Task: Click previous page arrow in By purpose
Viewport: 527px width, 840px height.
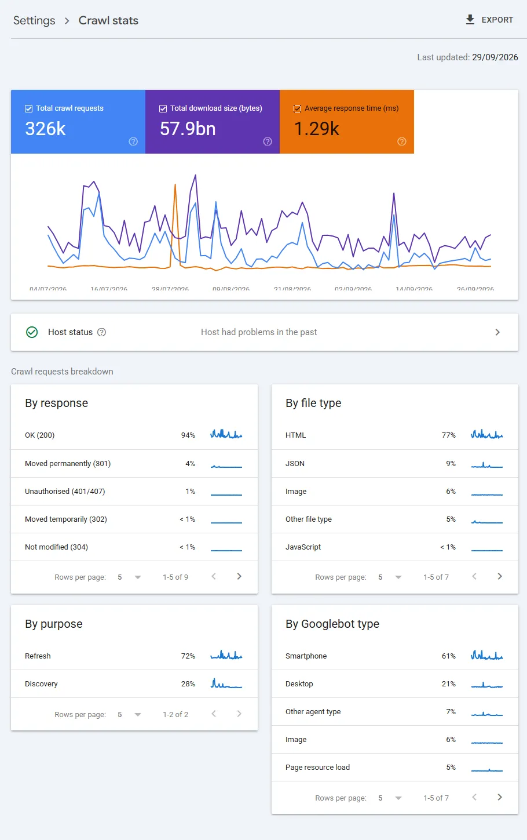Action: [214, 714]
